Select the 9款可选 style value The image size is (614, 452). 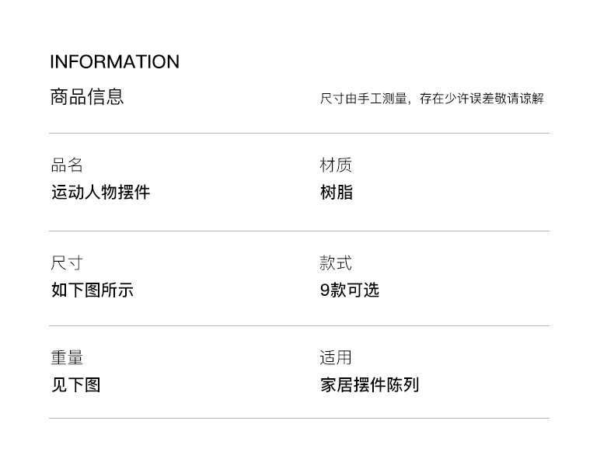(350, 290)
